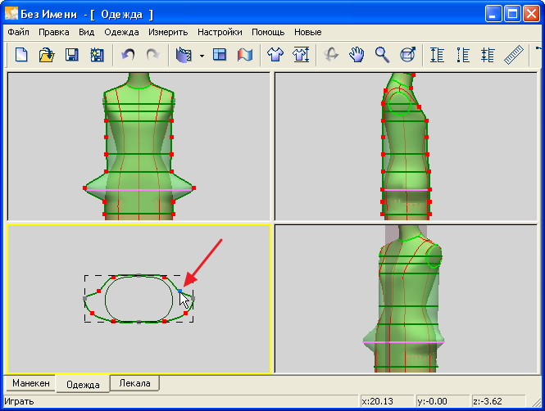
Task: Open the Правка menu
Action: (53, 32)
